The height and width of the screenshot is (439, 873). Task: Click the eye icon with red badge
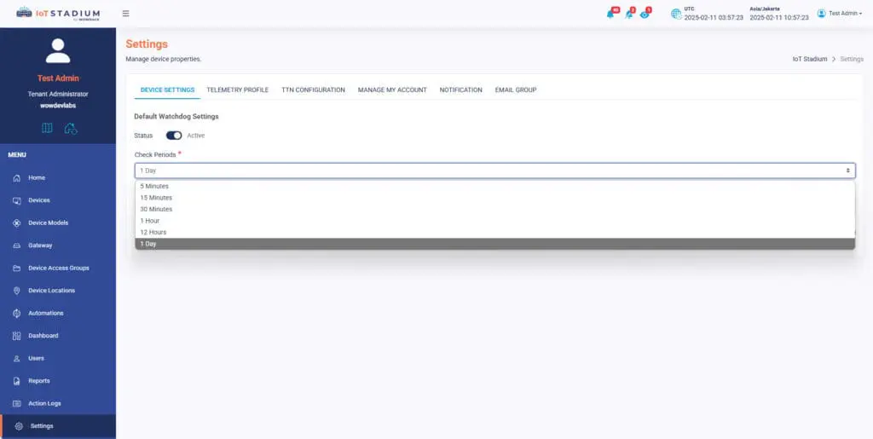[645, 14]
